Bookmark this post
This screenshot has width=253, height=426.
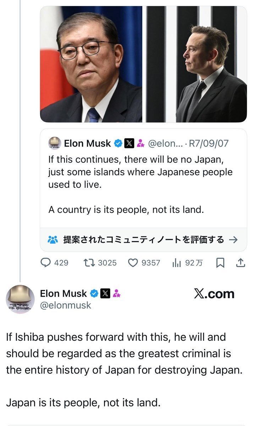pos(220,263)
